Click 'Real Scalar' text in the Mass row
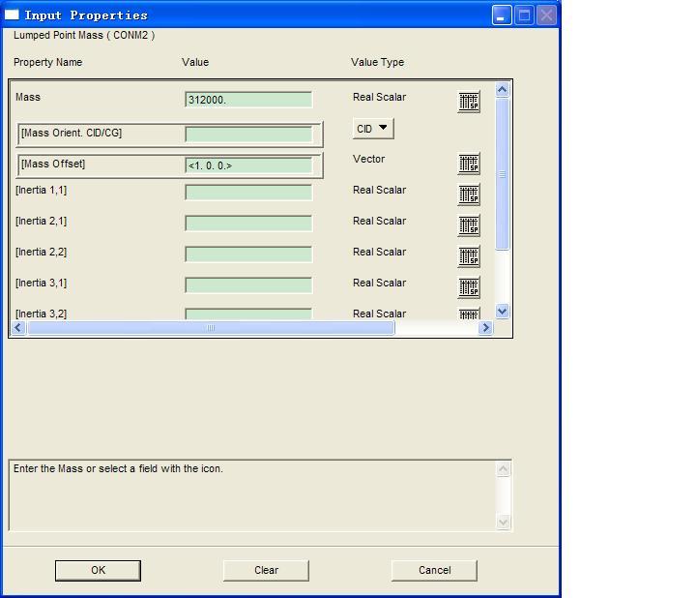This screenshot has width=696, height=598. click(380, 97)
